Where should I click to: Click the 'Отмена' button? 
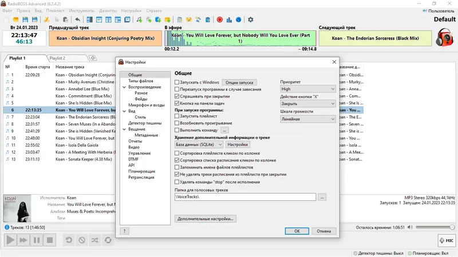coord(323,231)
